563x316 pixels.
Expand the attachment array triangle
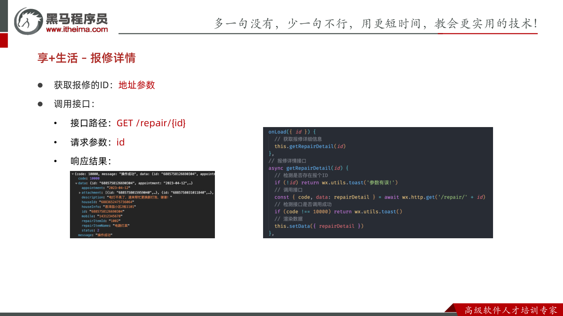pyautogui.click(x=80, y=193)
